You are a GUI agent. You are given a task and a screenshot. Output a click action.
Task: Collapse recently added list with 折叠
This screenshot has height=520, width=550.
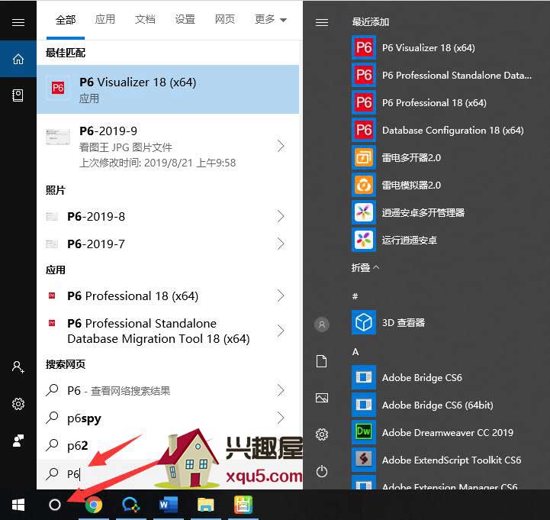coord(365,267)
